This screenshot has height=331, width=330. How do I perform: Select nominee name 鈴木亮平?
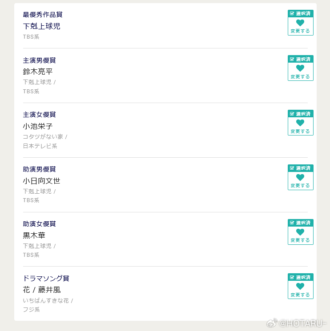coord(38,72)
